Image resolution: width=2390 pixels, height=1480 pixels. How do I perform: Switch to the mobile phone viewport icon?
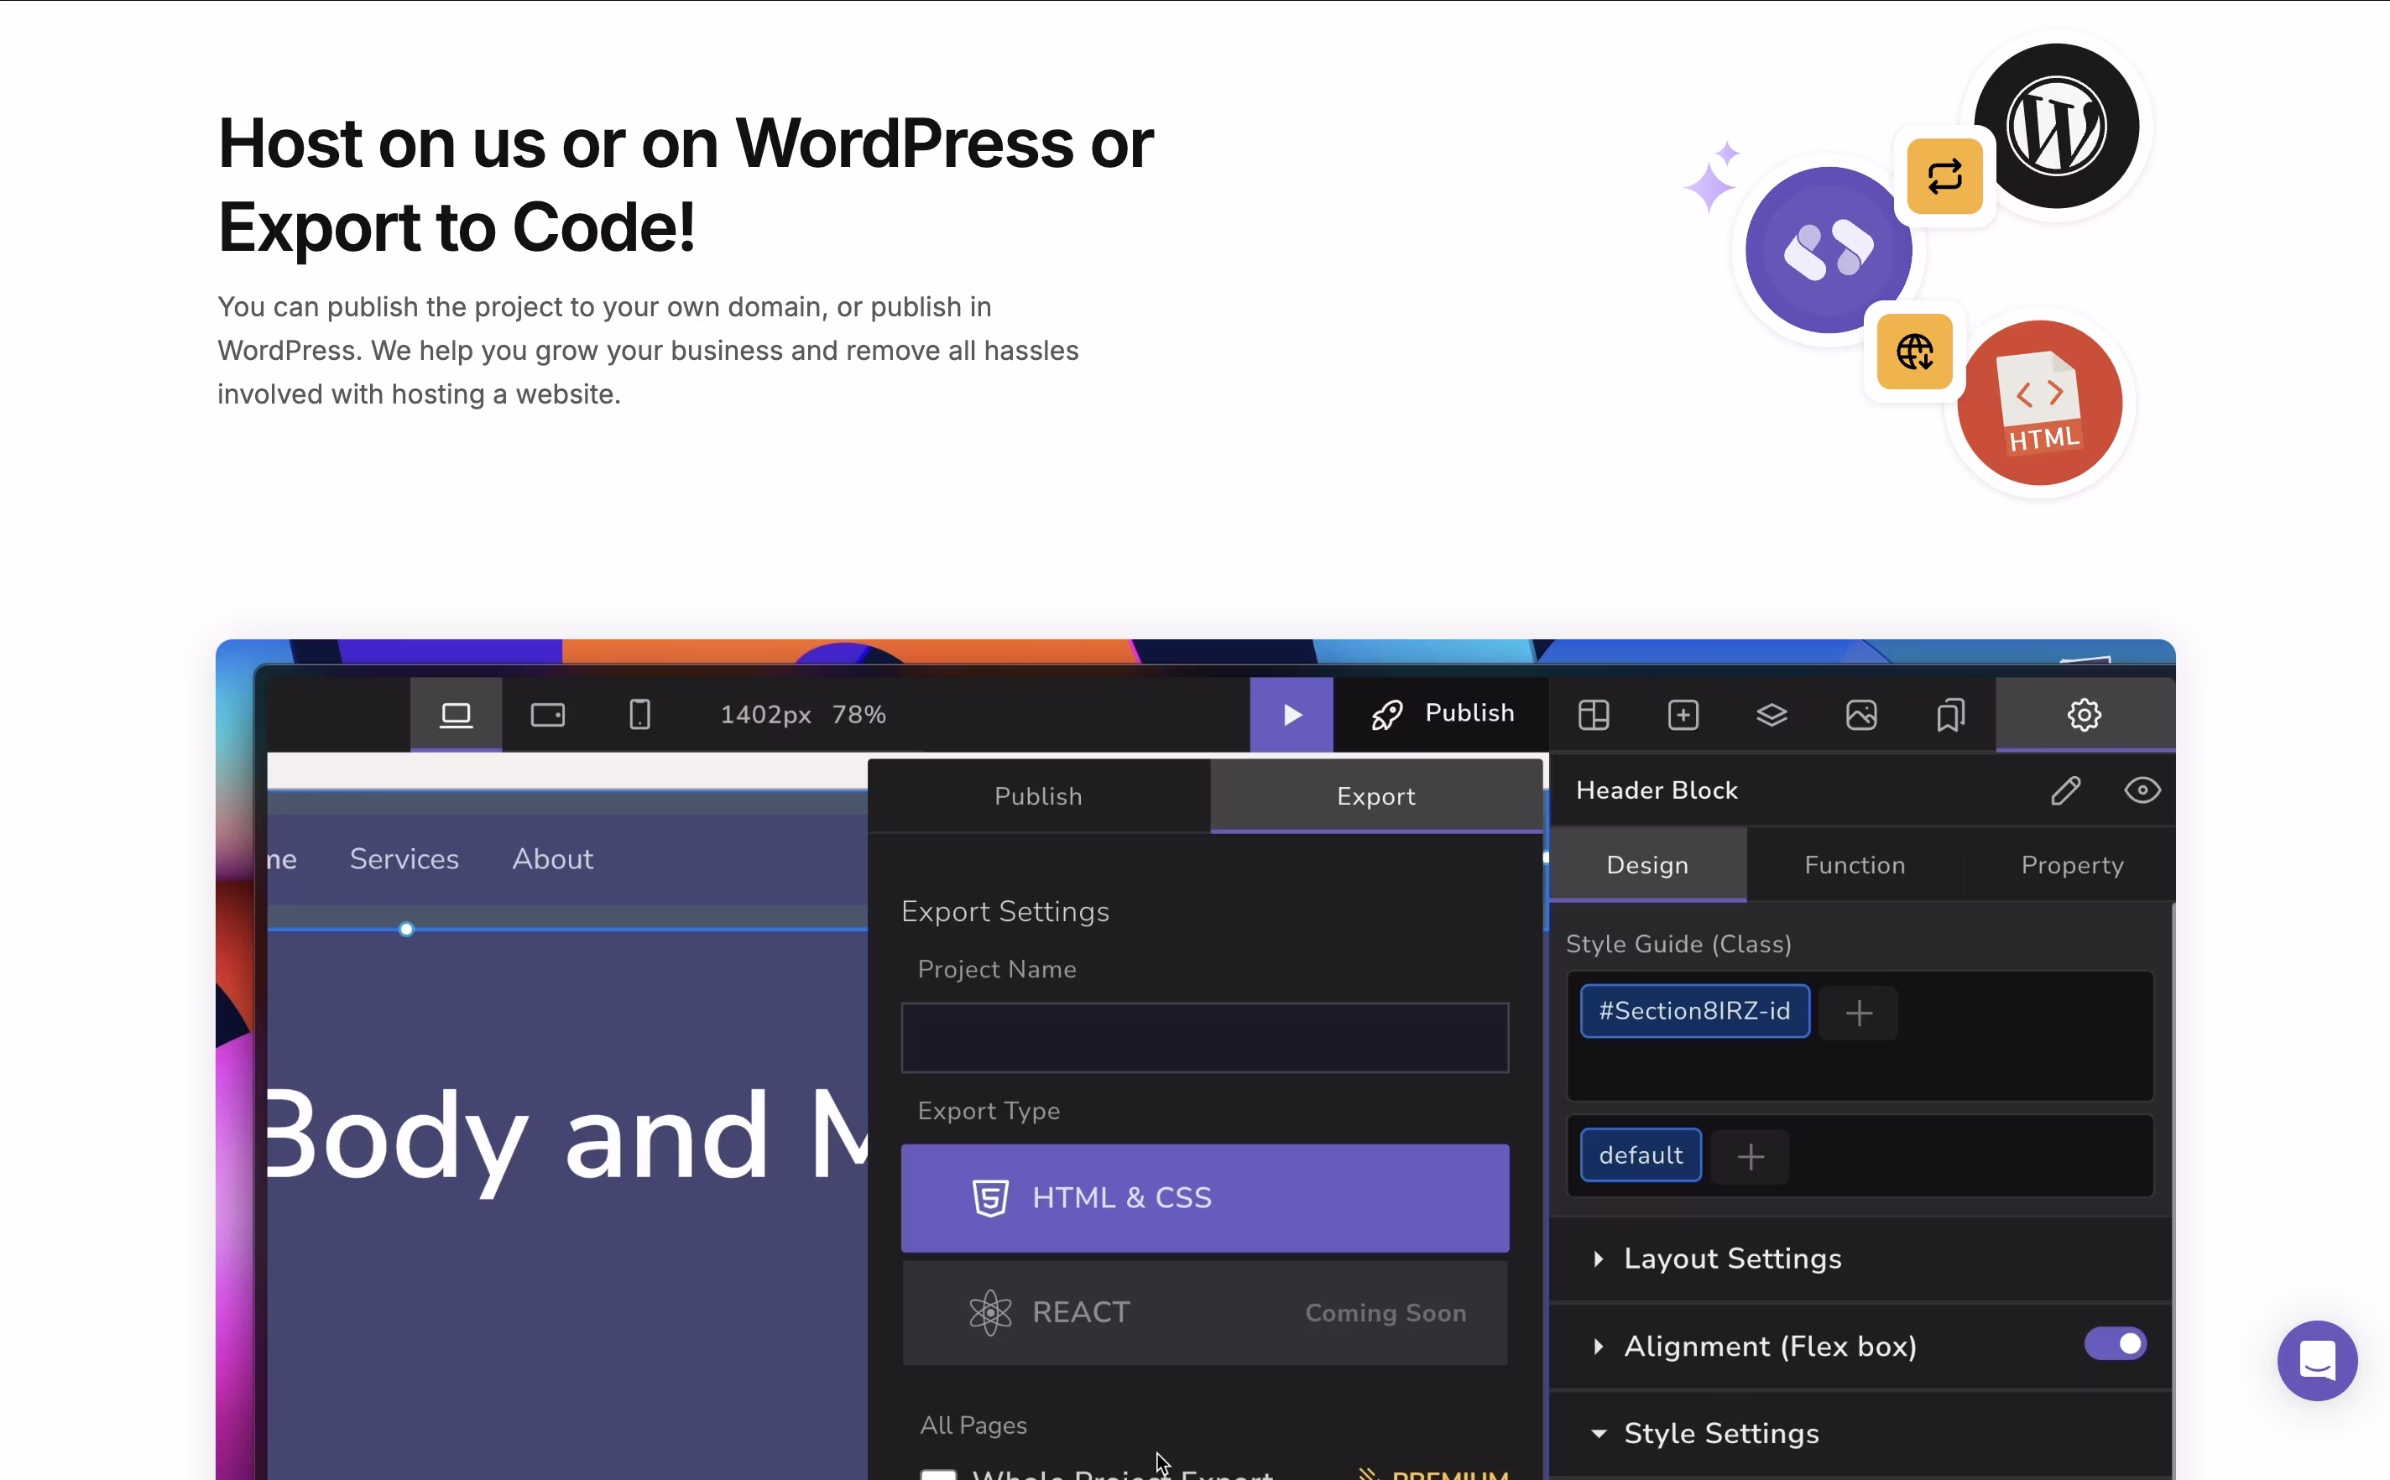639,715
